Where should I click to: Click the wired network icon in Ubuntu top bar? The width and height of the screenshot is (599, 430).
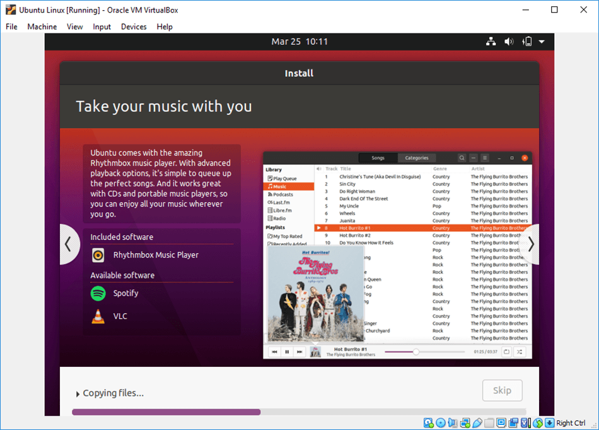[x=491, y=42]
